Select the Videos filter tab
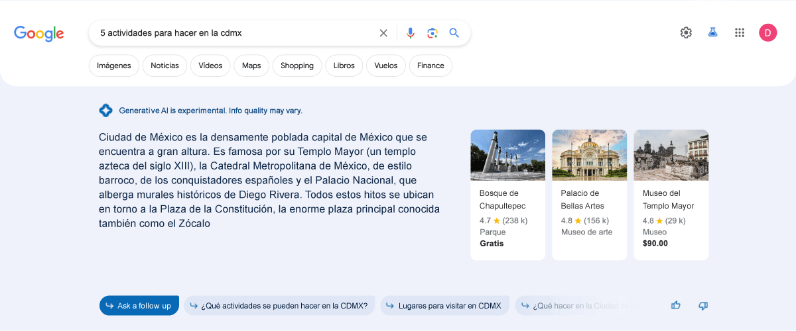Image resolution: width=796 pixels, height=331 pixels. click(210, 66)
